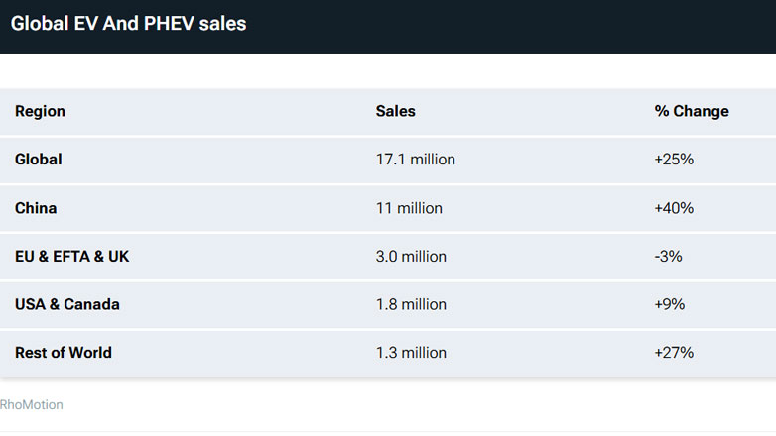Click the -3% change value
This screenshot has width=776, height=436.
pos(669,257)
